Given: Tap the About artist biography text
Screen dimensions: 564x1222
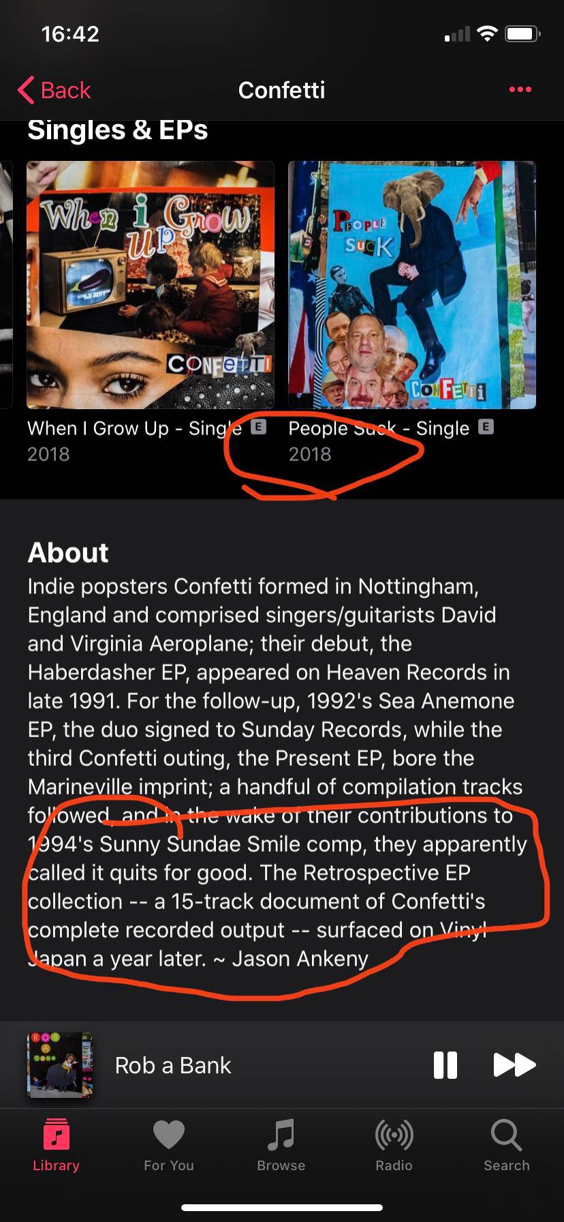Looking at the screenshot, I should [277, 772].
